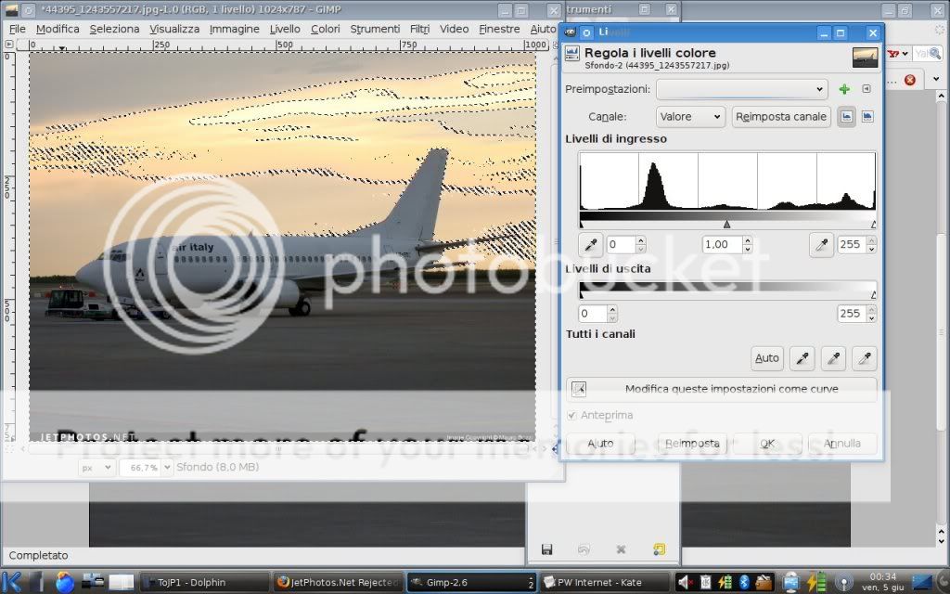The width and height of the screenshot is (950, 594).
Task: Delete saved tool options icon in Strumenti panel
Action: [x=621, y=549]
